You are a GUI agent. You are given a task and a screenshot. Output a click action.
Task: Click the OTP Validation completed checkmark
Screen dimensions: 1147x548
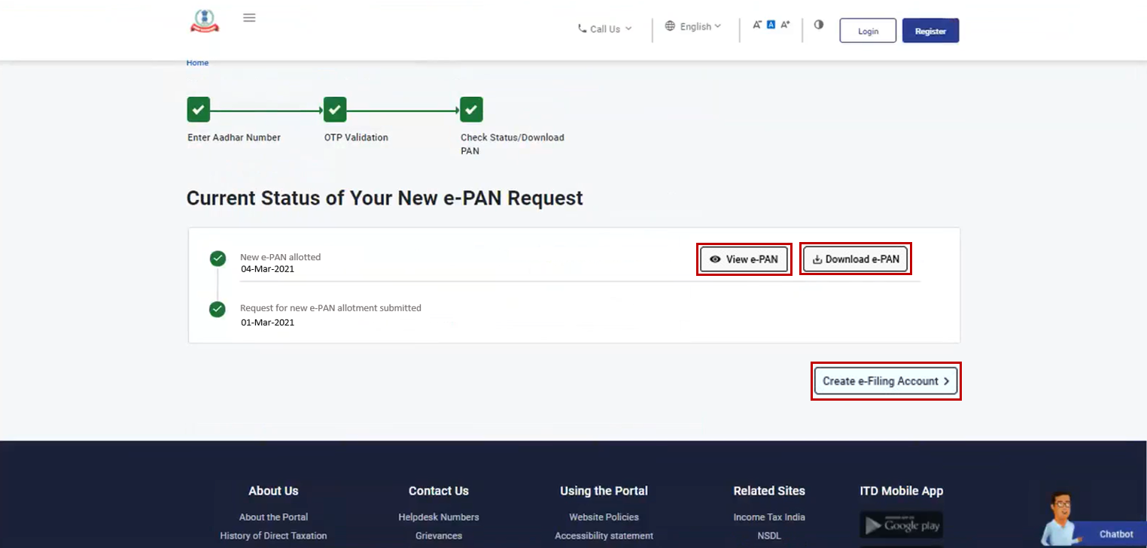coord(334,109)
